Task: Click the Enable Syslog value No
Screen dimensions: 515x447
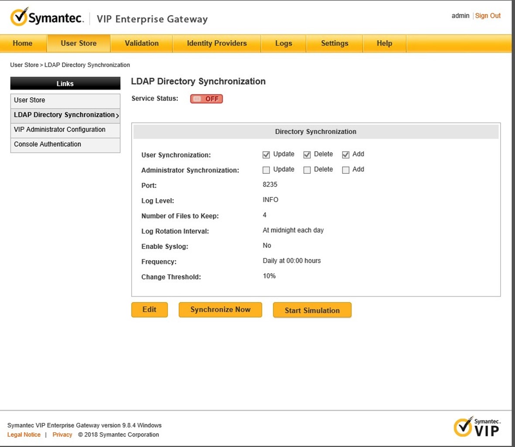Action: (267, 245)
